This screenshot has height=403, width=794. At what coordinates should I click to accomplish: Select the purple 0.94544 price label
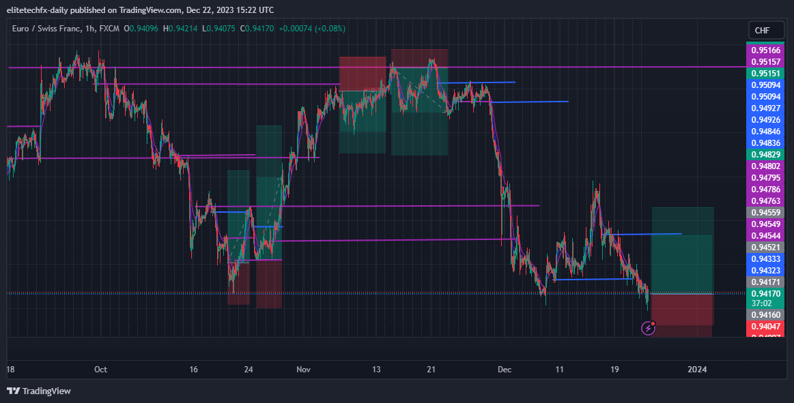(x=765, y=236)
